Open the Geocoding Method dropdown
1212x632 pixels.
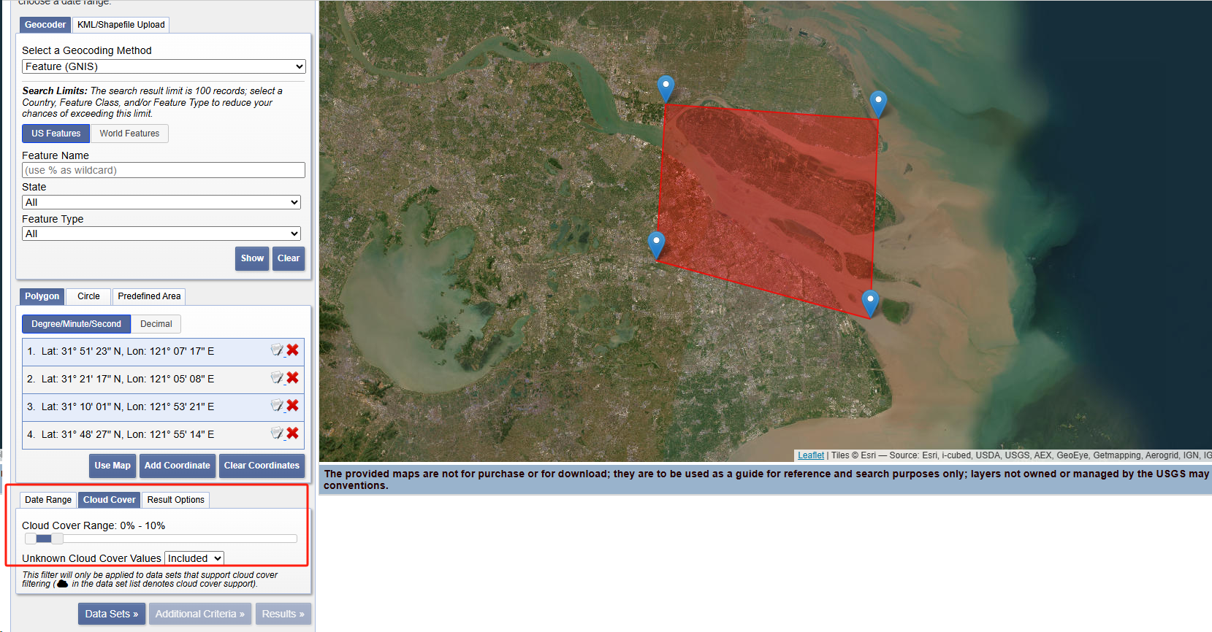pos(164,66)
